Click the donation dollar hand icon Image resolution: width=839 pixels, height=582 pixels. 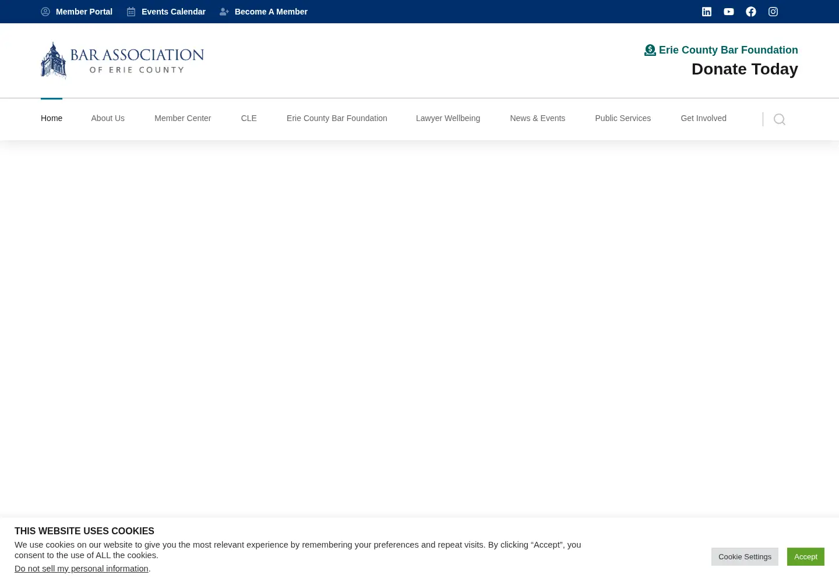click(650, 50)
